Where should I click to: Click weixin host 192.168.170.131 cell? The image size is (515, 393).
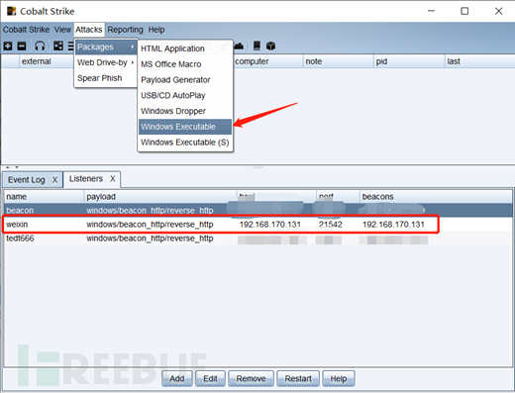coord(270,225)
